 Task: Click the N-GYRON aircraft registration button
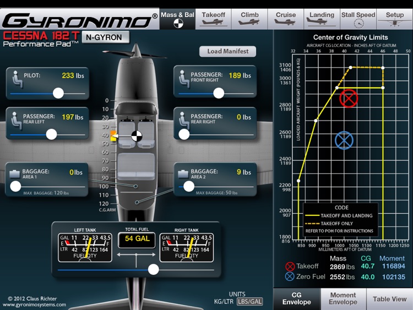pyautogui.click(x=106, y=37)
